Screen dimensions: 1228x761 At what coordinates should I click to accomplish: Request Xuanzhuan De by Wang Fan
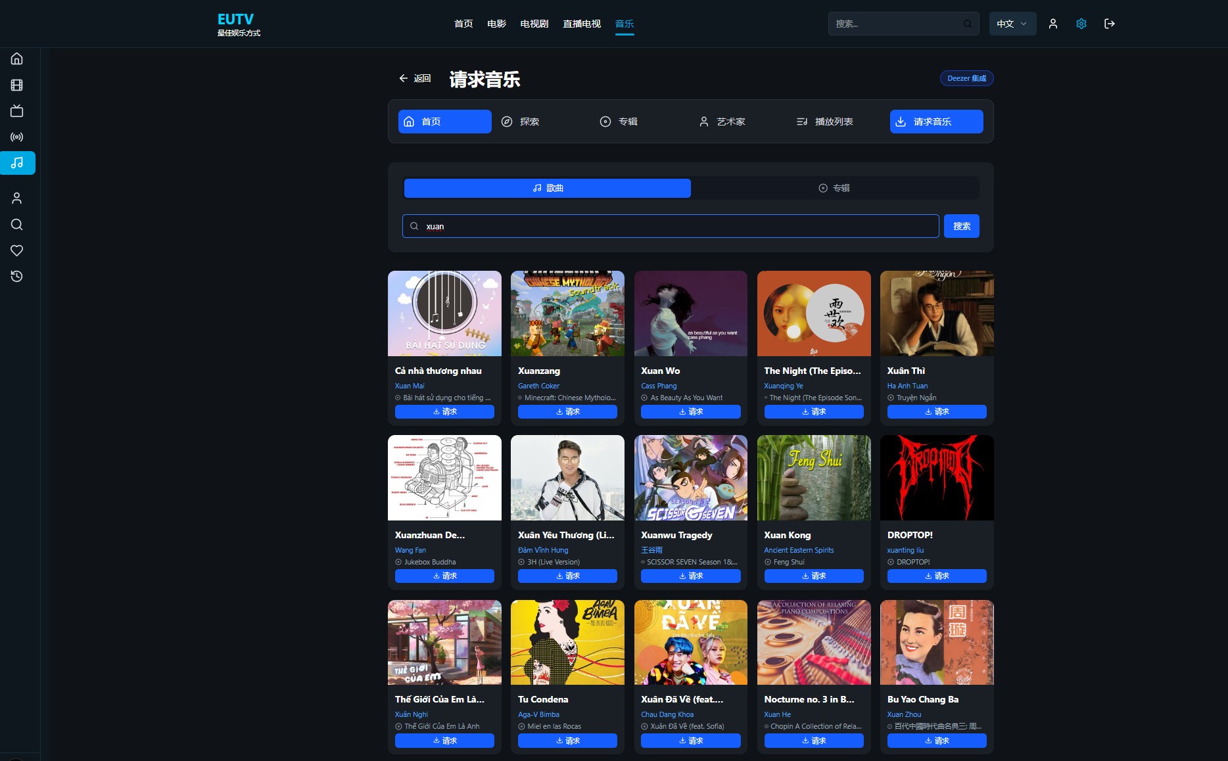444,576
